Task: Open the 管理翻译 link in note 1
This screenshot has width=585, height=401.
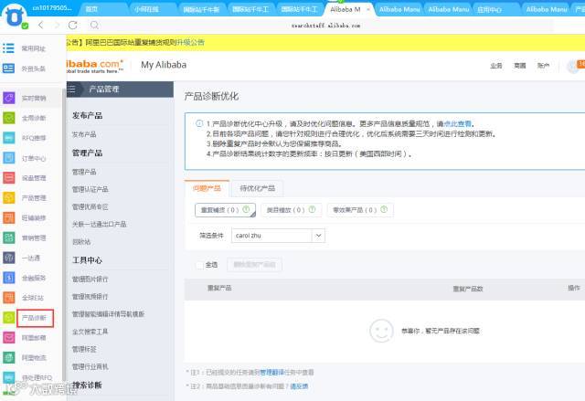Action: pyautogui.click(x=272, y=372)
